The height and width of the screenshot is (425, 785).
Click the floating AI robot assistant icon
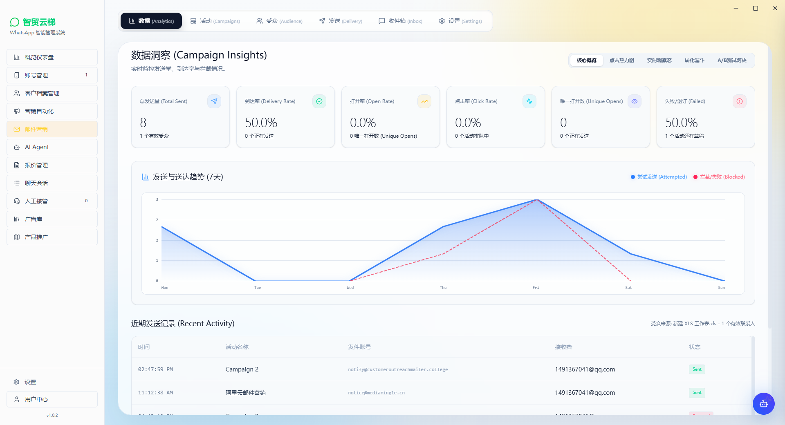click(763, 404)
